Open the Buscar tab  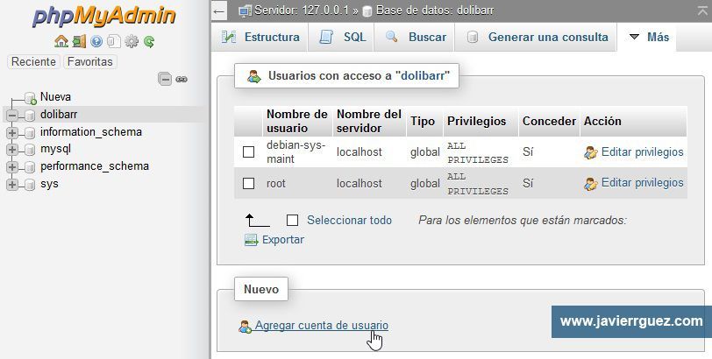tap(415, 37)
